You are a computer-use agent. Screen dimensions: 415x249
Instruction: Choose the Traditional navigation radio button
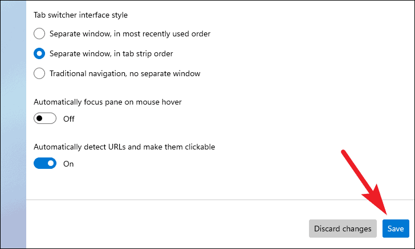click(x=39, y=73)
